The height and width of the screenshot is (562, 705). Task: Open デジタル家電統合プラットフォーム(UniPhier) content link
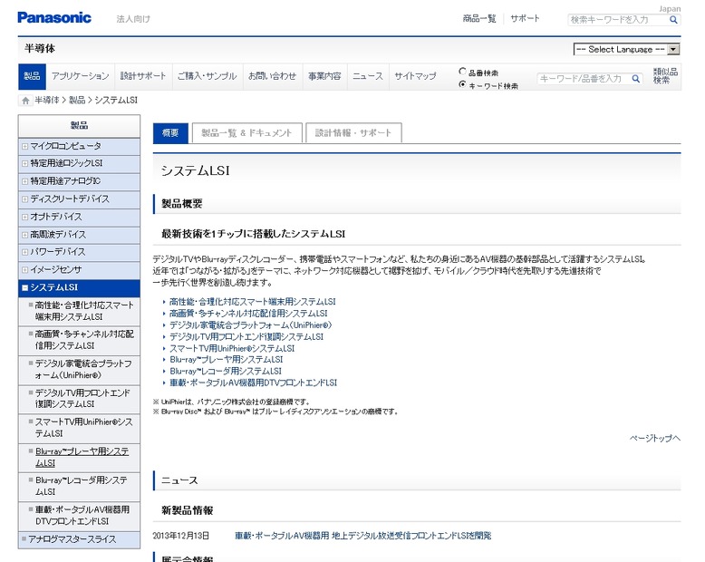click(250, 325)
